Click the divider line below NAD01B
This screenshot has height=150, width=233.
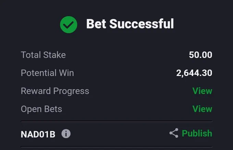coord(116,147)
